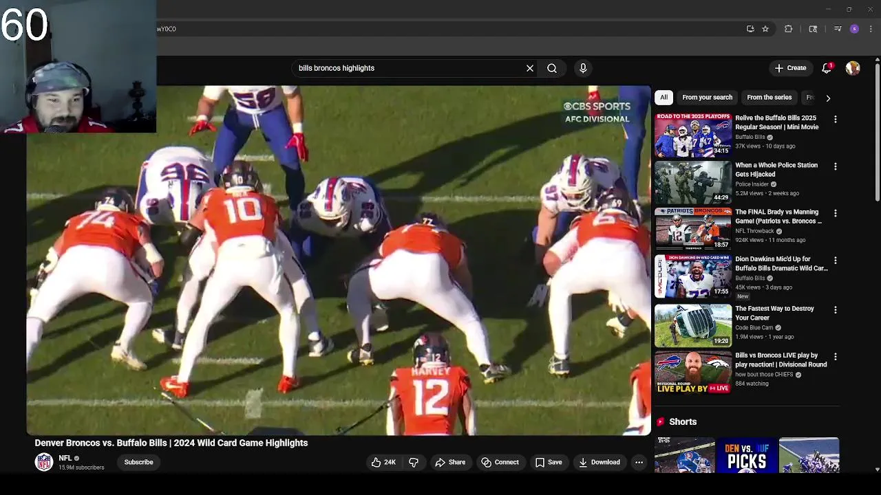Install app icon in the address bar
The height and width of the screenshot is (495, 881).
[x=750, y=29]
